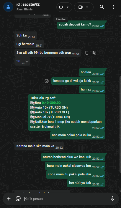Start a video call via camera icon
121x208 pixels.
(81, 7)
